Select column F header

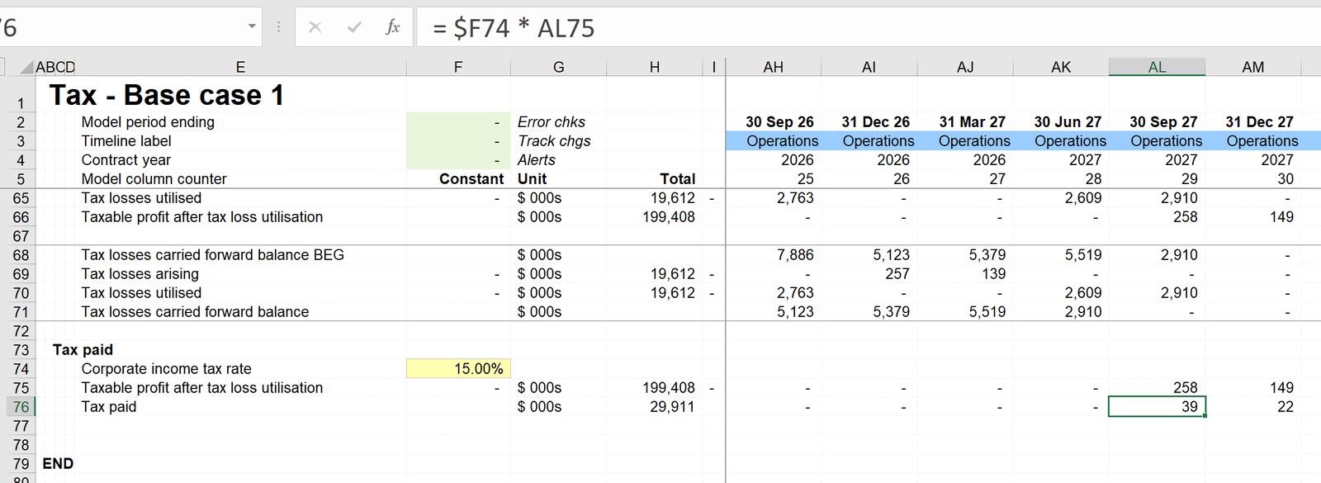coord(458,67)
